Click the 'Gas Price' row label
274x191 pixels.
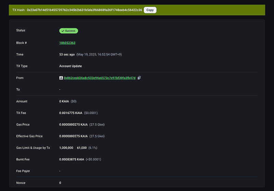pos(23,124)
